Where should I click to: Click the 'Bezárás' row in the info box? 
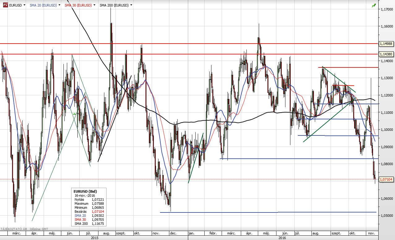click(x=90, y=212)
